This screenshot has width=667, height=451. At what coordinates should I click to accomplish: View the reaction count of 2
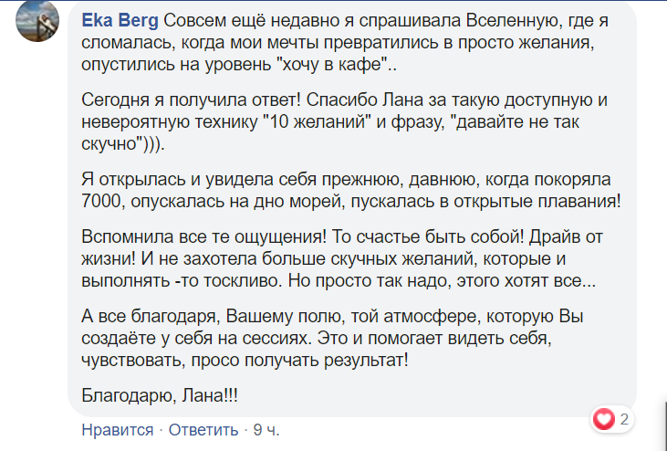(x=624, y=419)
